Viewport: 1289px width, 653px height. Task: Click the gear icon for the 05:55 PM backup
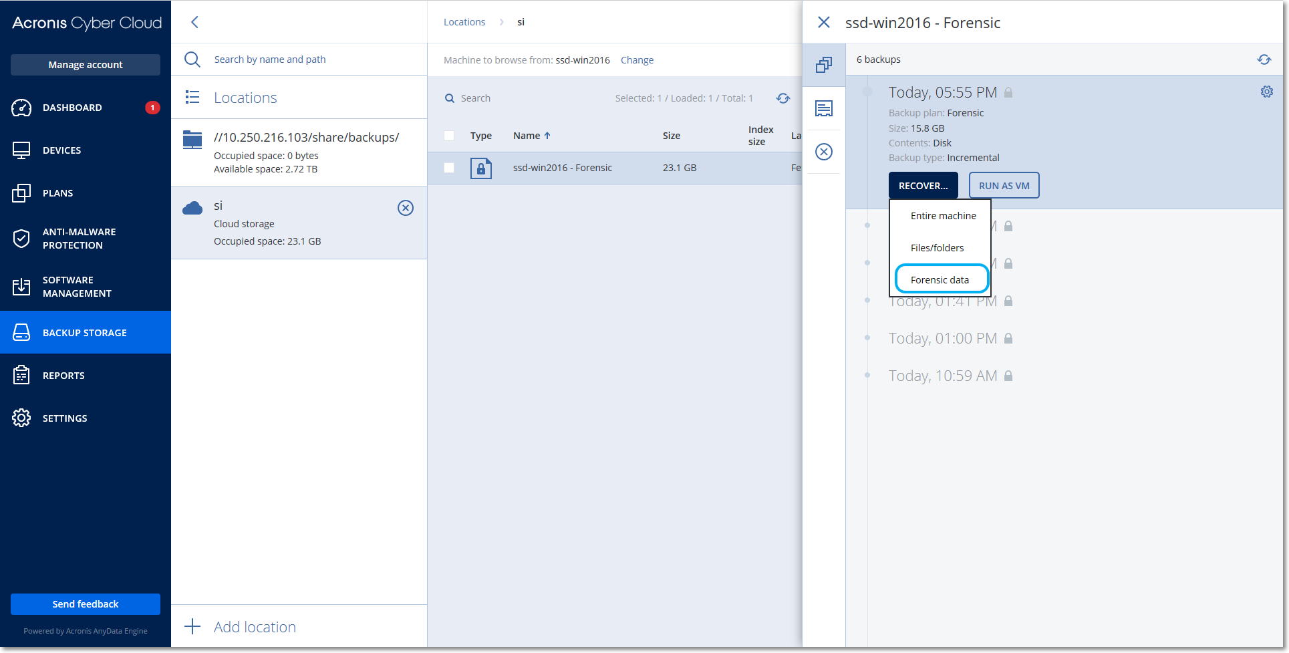point(1266,92)
